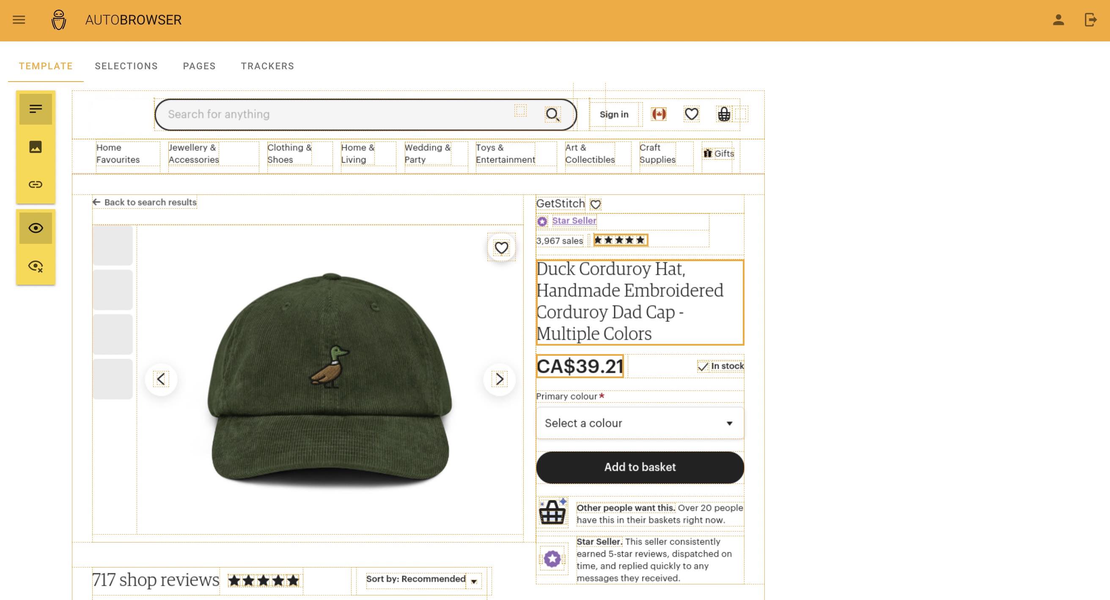
Task: Click the shopping basket icon in page header
Action: click(x=724, y=114)
